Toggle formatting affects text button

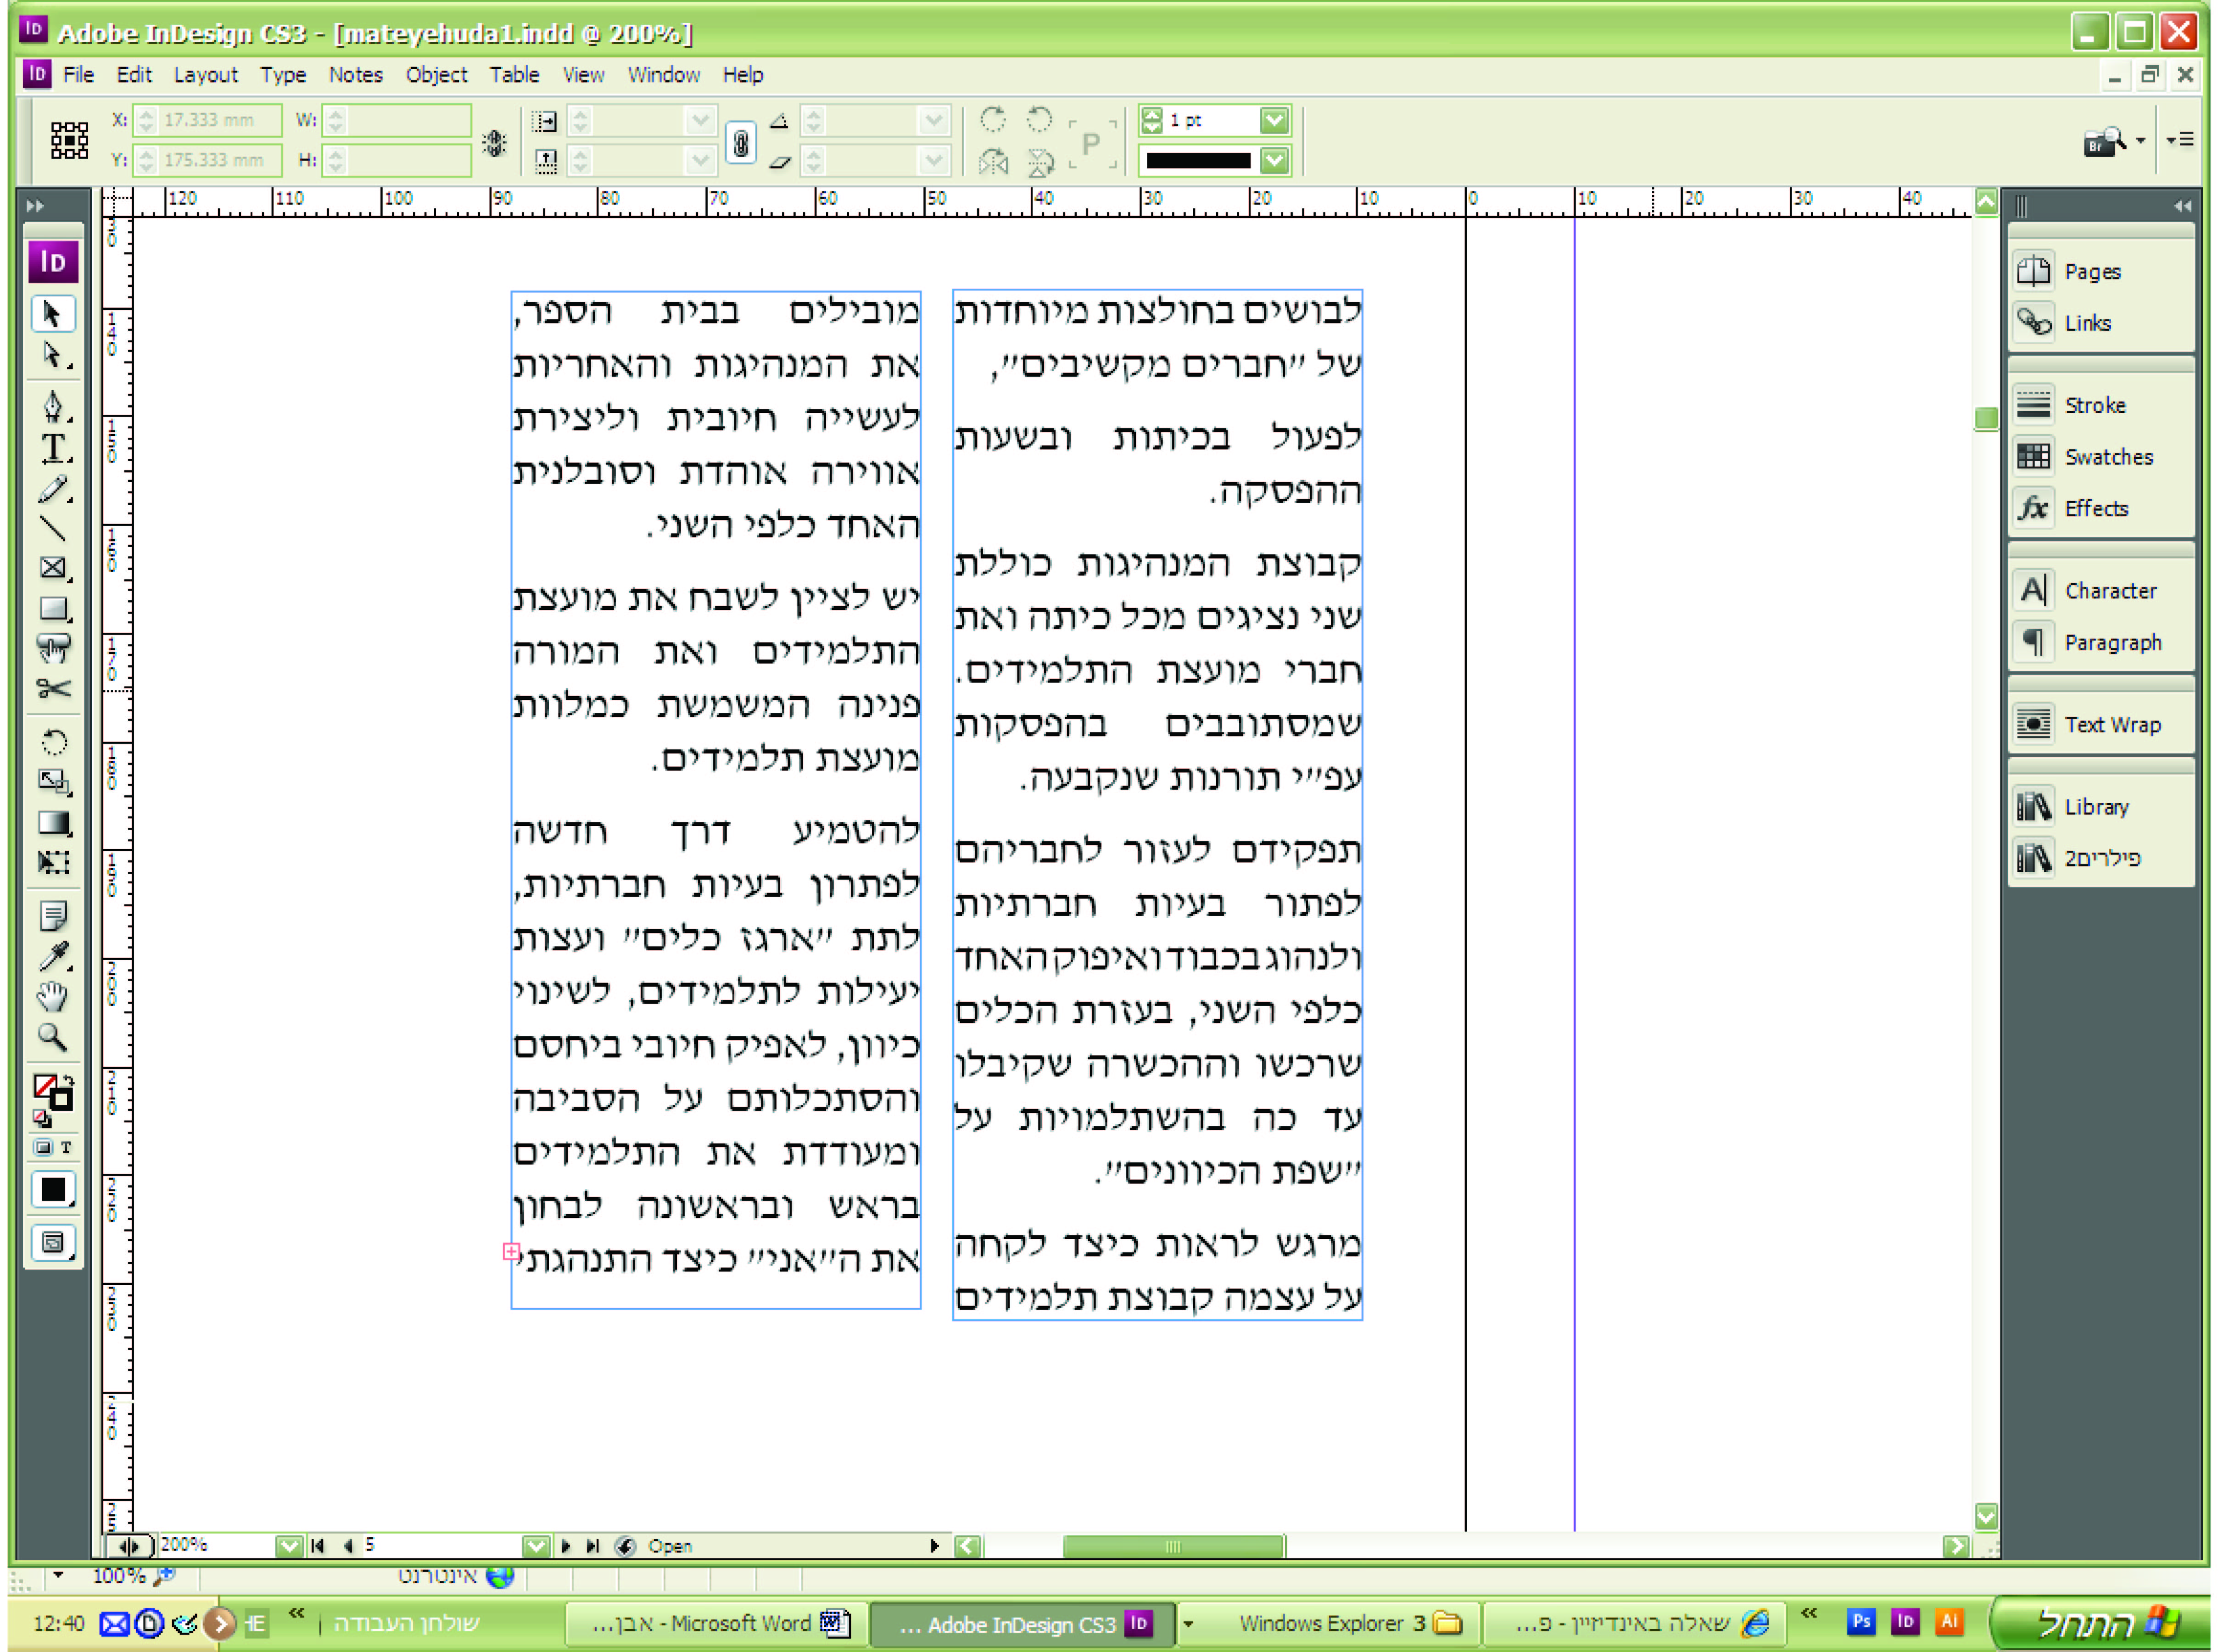coord(66,1147)
